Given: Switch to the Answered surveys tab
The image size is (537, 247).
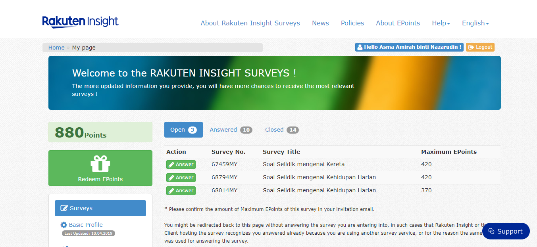Looking at the screenshot, I should pos(231,130).
